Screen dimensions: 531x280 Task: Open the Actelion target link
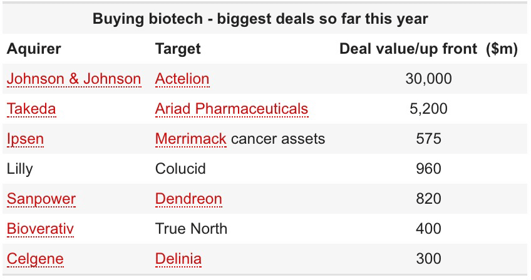point(182,79)
